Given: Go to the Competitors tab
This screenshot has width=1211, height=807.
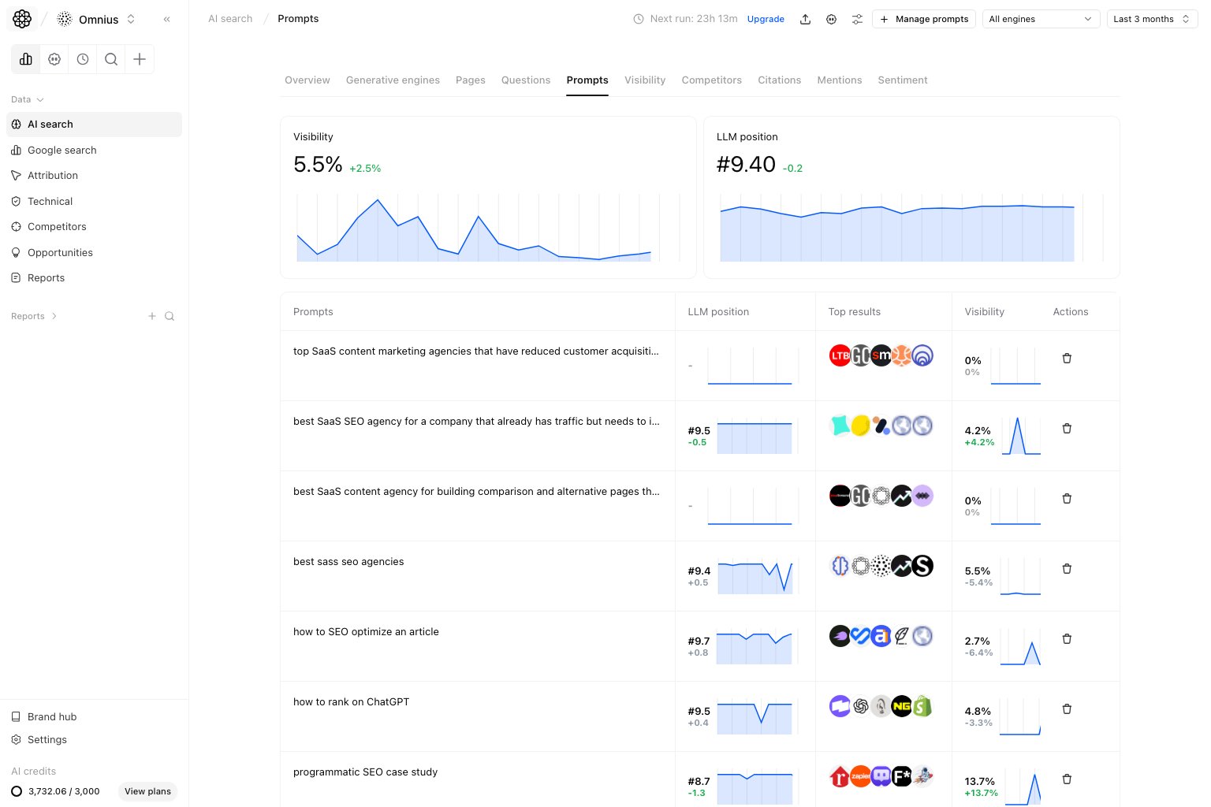Looking at the screenshot, I should (712, 80).
